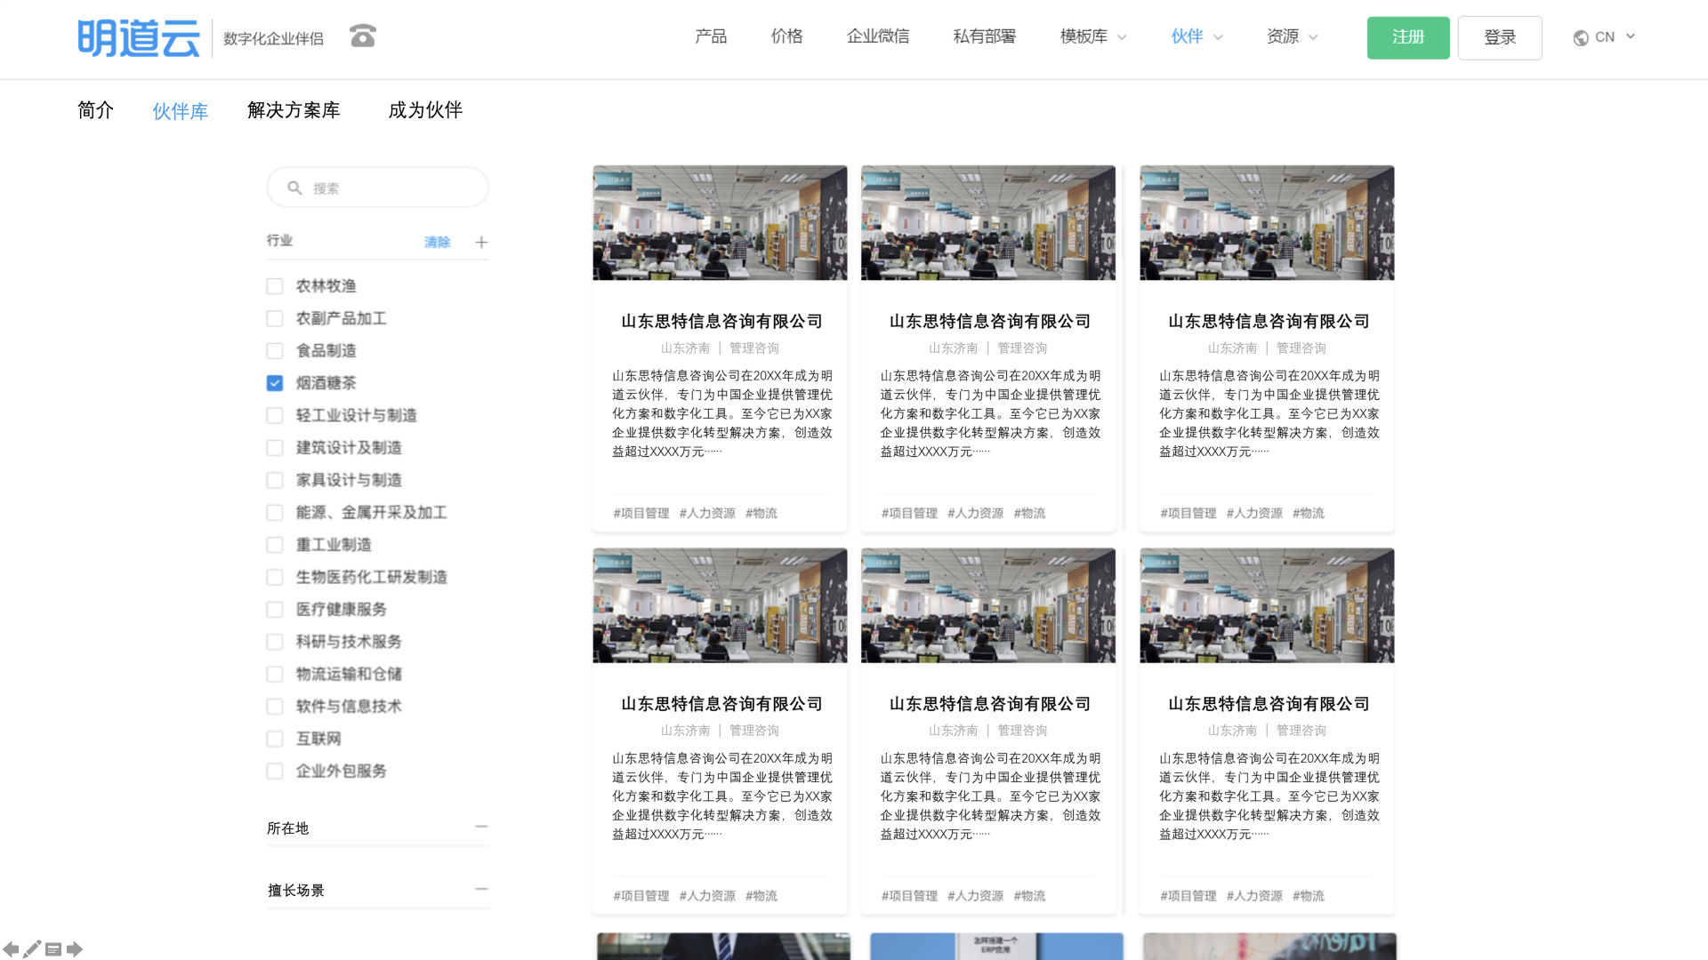Expand the 擅长场景 filter section
This screenshot has width=1708, height=960.
pyautogui.click(x=481, y=889)
